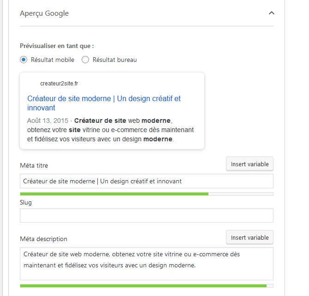Viewport: 309px width, 296px height.
Task: Click the createur2site.fr URL in preview
Action: (x=59, y=84)
